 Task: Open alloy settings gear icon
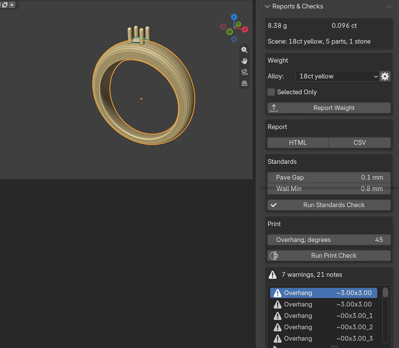[385, 76]
